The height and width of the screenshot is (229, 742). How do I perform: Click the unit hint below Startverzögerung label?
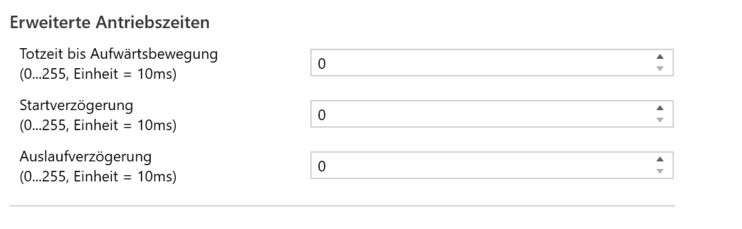point(98,125)
